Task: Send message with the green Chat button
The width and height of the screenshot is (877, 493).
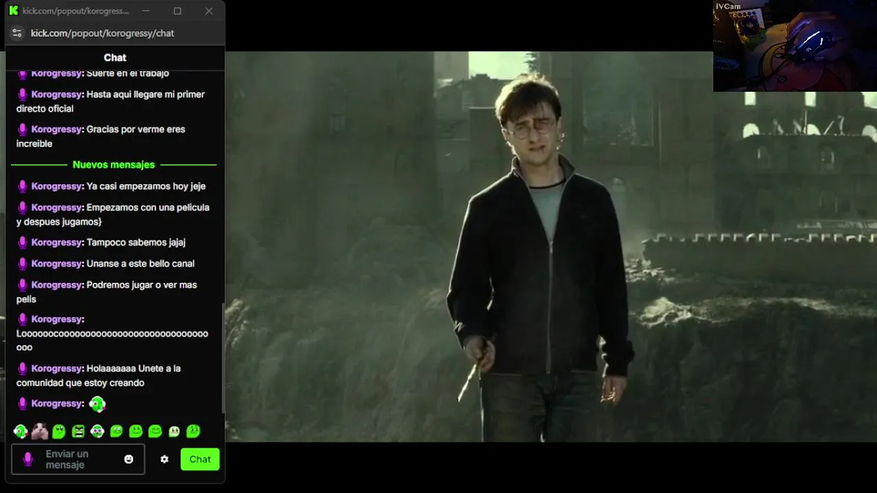Action: pos(200,459)
